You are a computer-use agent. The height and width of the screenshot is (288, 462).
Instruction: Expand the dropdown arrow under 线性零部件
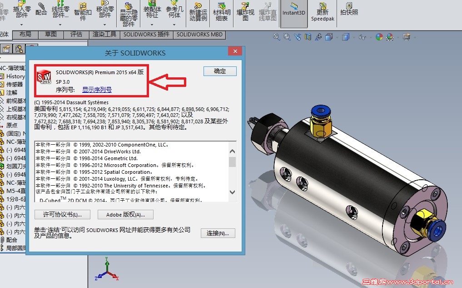click(x=60, y=25)
